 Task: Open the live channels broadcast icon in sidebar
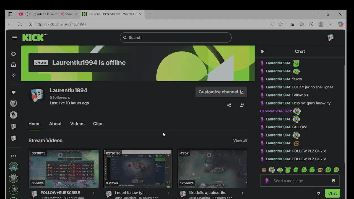[x=14, y=156]
